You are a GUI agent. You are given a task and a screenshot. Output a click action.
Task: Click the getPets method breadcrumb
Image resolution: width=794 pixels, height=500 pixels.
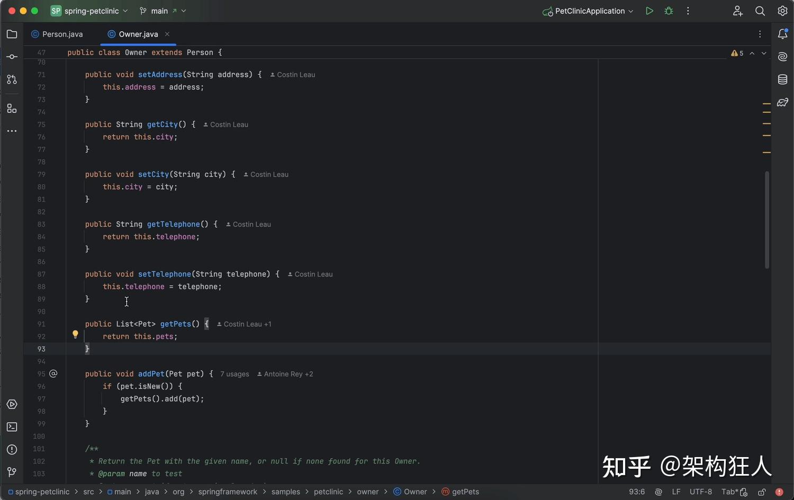click(x=461, y=492)
